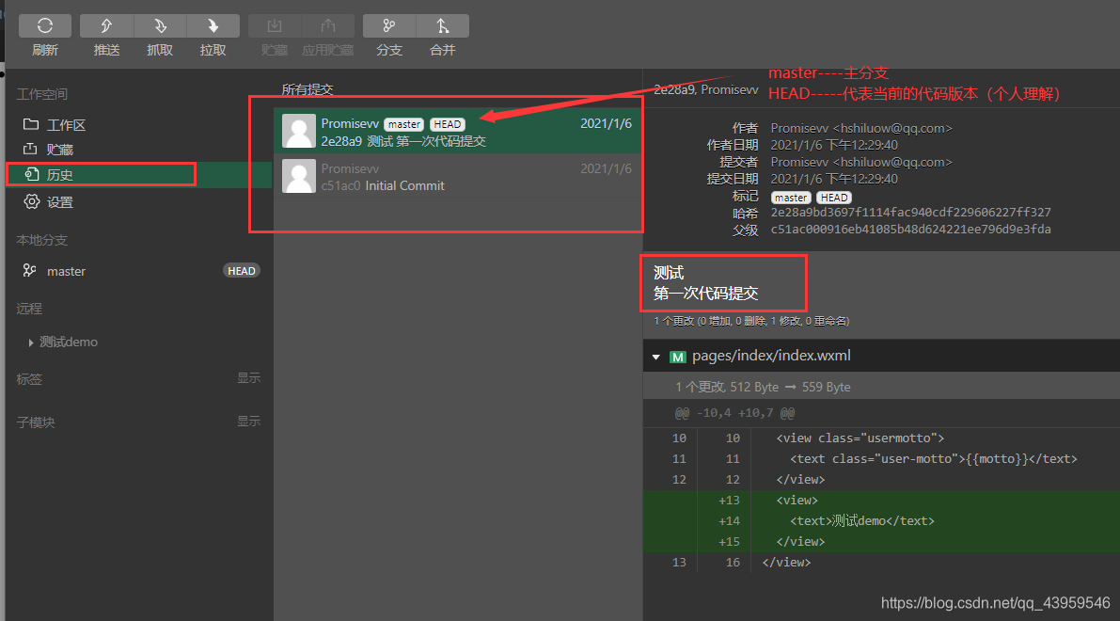Click the 本地分支 section heading
The image size is (1120, 621).
pos(41,240)
